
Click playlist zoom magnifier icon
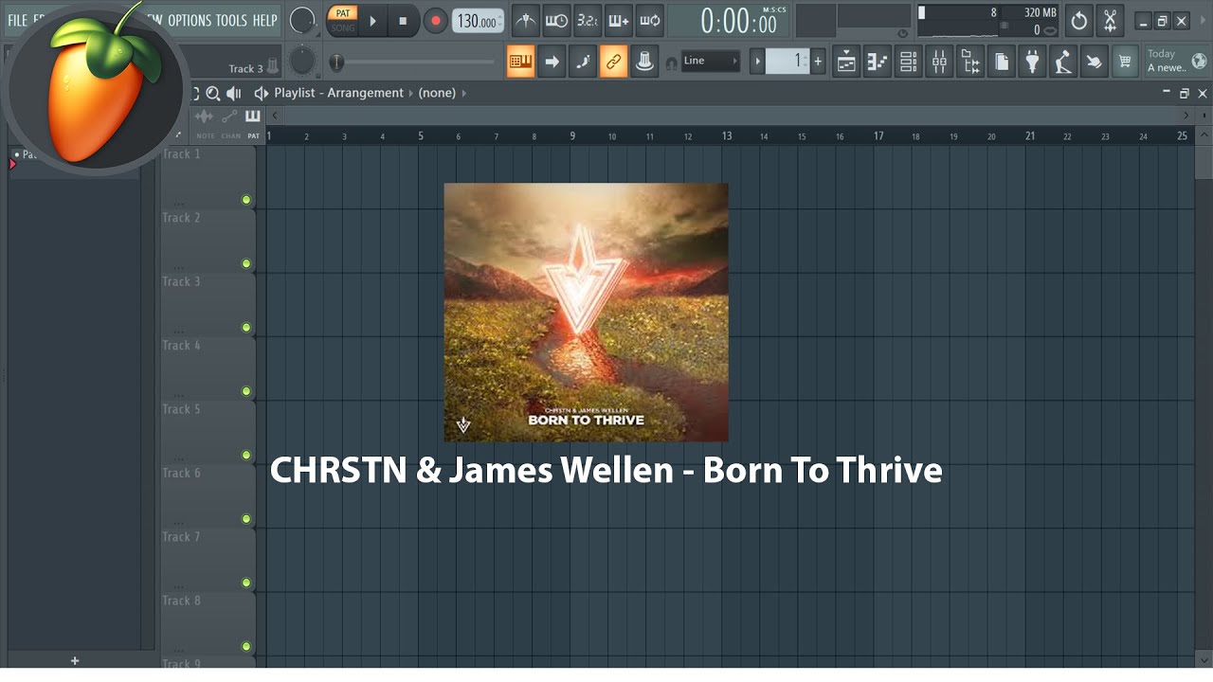click(x=213, y=93)
